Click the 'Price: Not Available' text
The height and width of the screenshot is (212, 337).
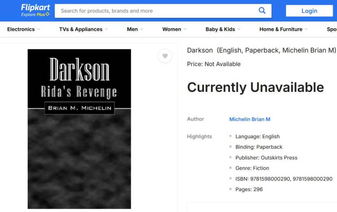click(214, 64)
